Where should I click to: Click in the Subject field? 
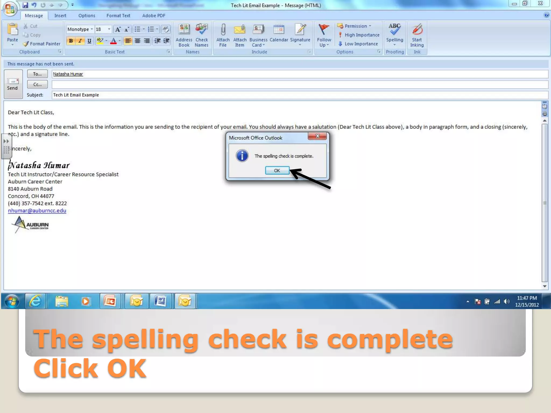pos(300,95)
